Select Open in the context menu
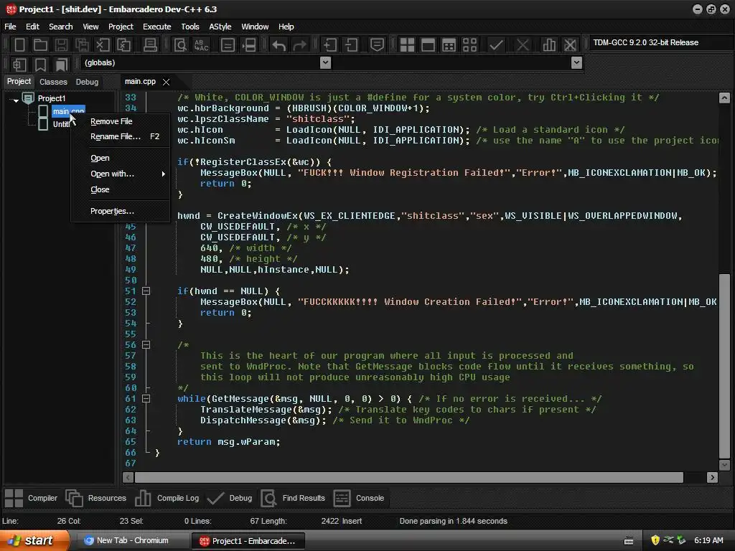 (121, 159)
